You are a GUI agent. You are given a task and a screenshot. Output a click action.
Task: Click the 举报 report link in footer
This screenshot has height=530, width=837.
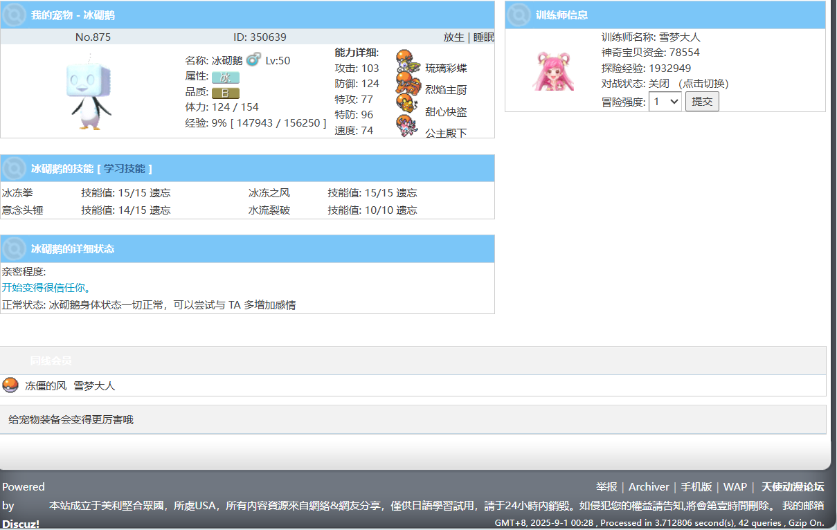[606, 487]
